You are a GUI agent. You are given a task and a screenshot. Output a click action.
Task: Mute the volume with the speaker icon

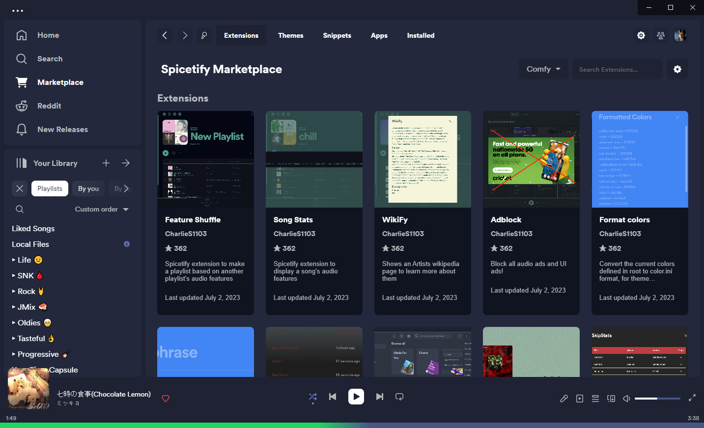627,399
